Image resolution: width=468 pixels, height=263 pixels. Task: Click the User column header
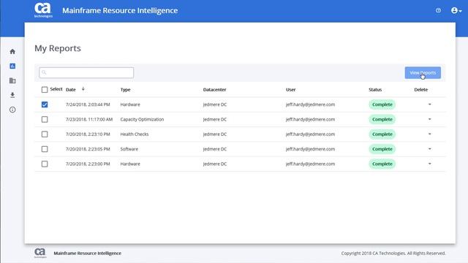(x=291, y=89)
